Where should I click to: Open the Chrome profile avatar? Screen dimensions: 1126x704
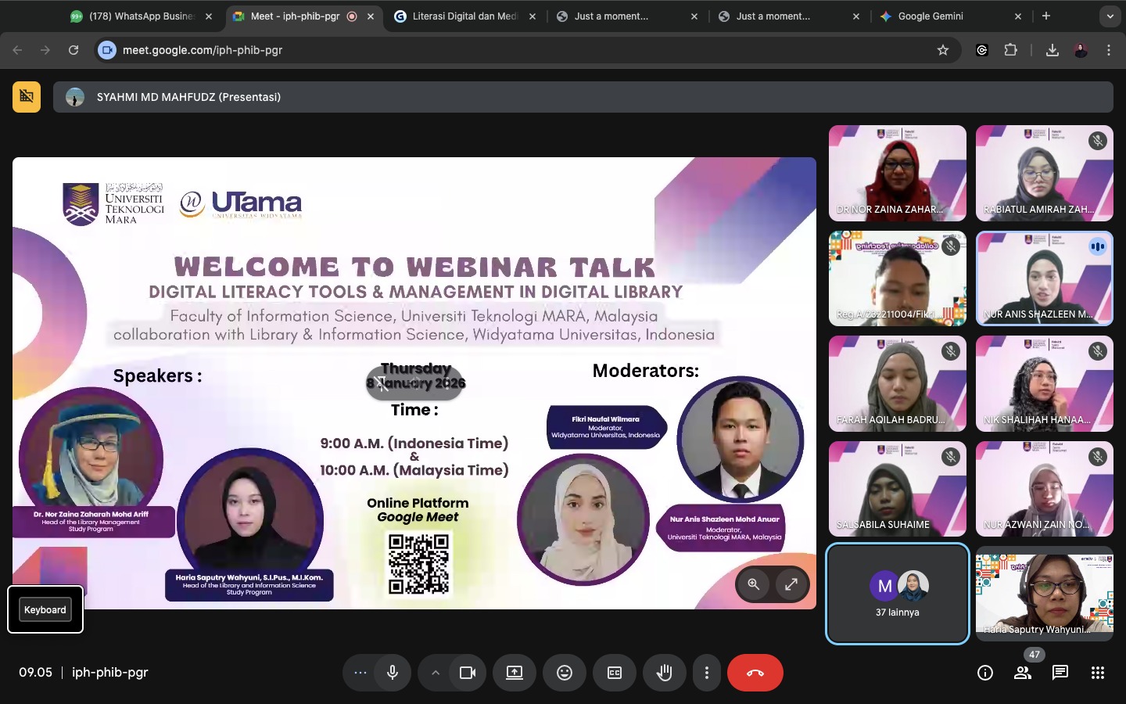(1081, 50)
